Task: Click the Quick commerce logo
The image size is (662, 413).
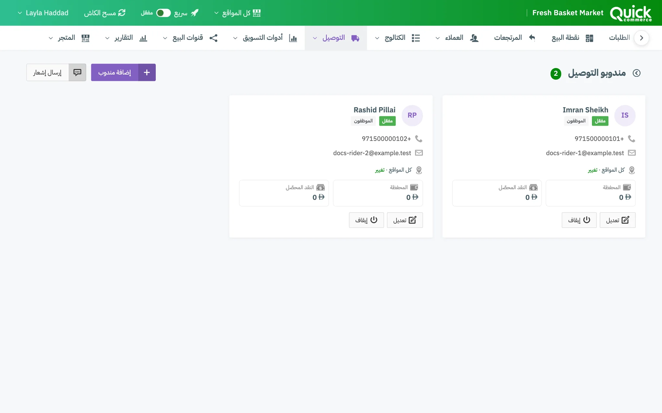Action: pyautogui.click(x=631, y=13)
